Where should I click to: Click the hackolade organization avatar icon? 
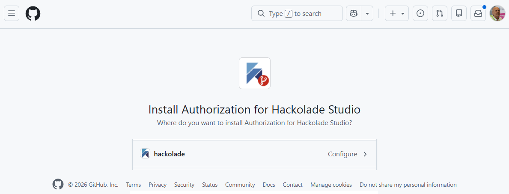tap(145, 153)
